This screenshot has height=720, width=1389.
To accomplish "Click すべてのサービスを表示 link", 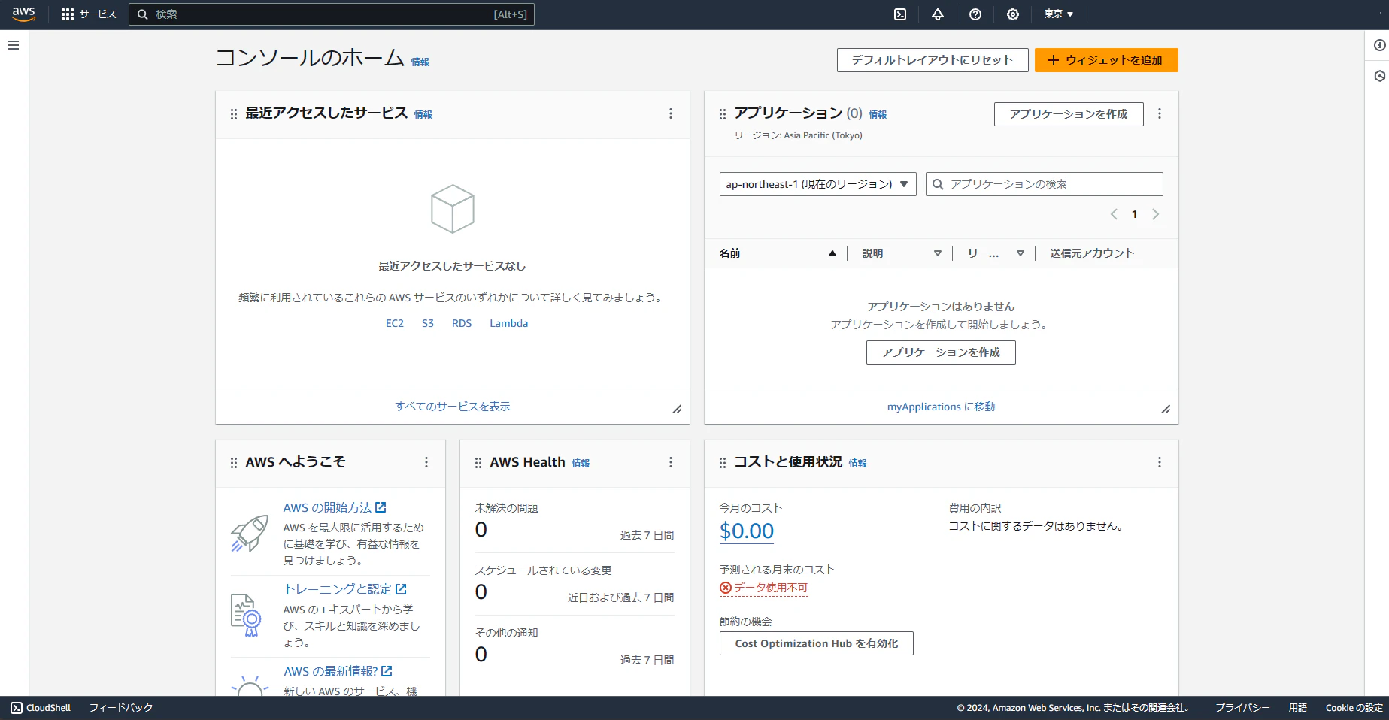I will click(453, 407).
